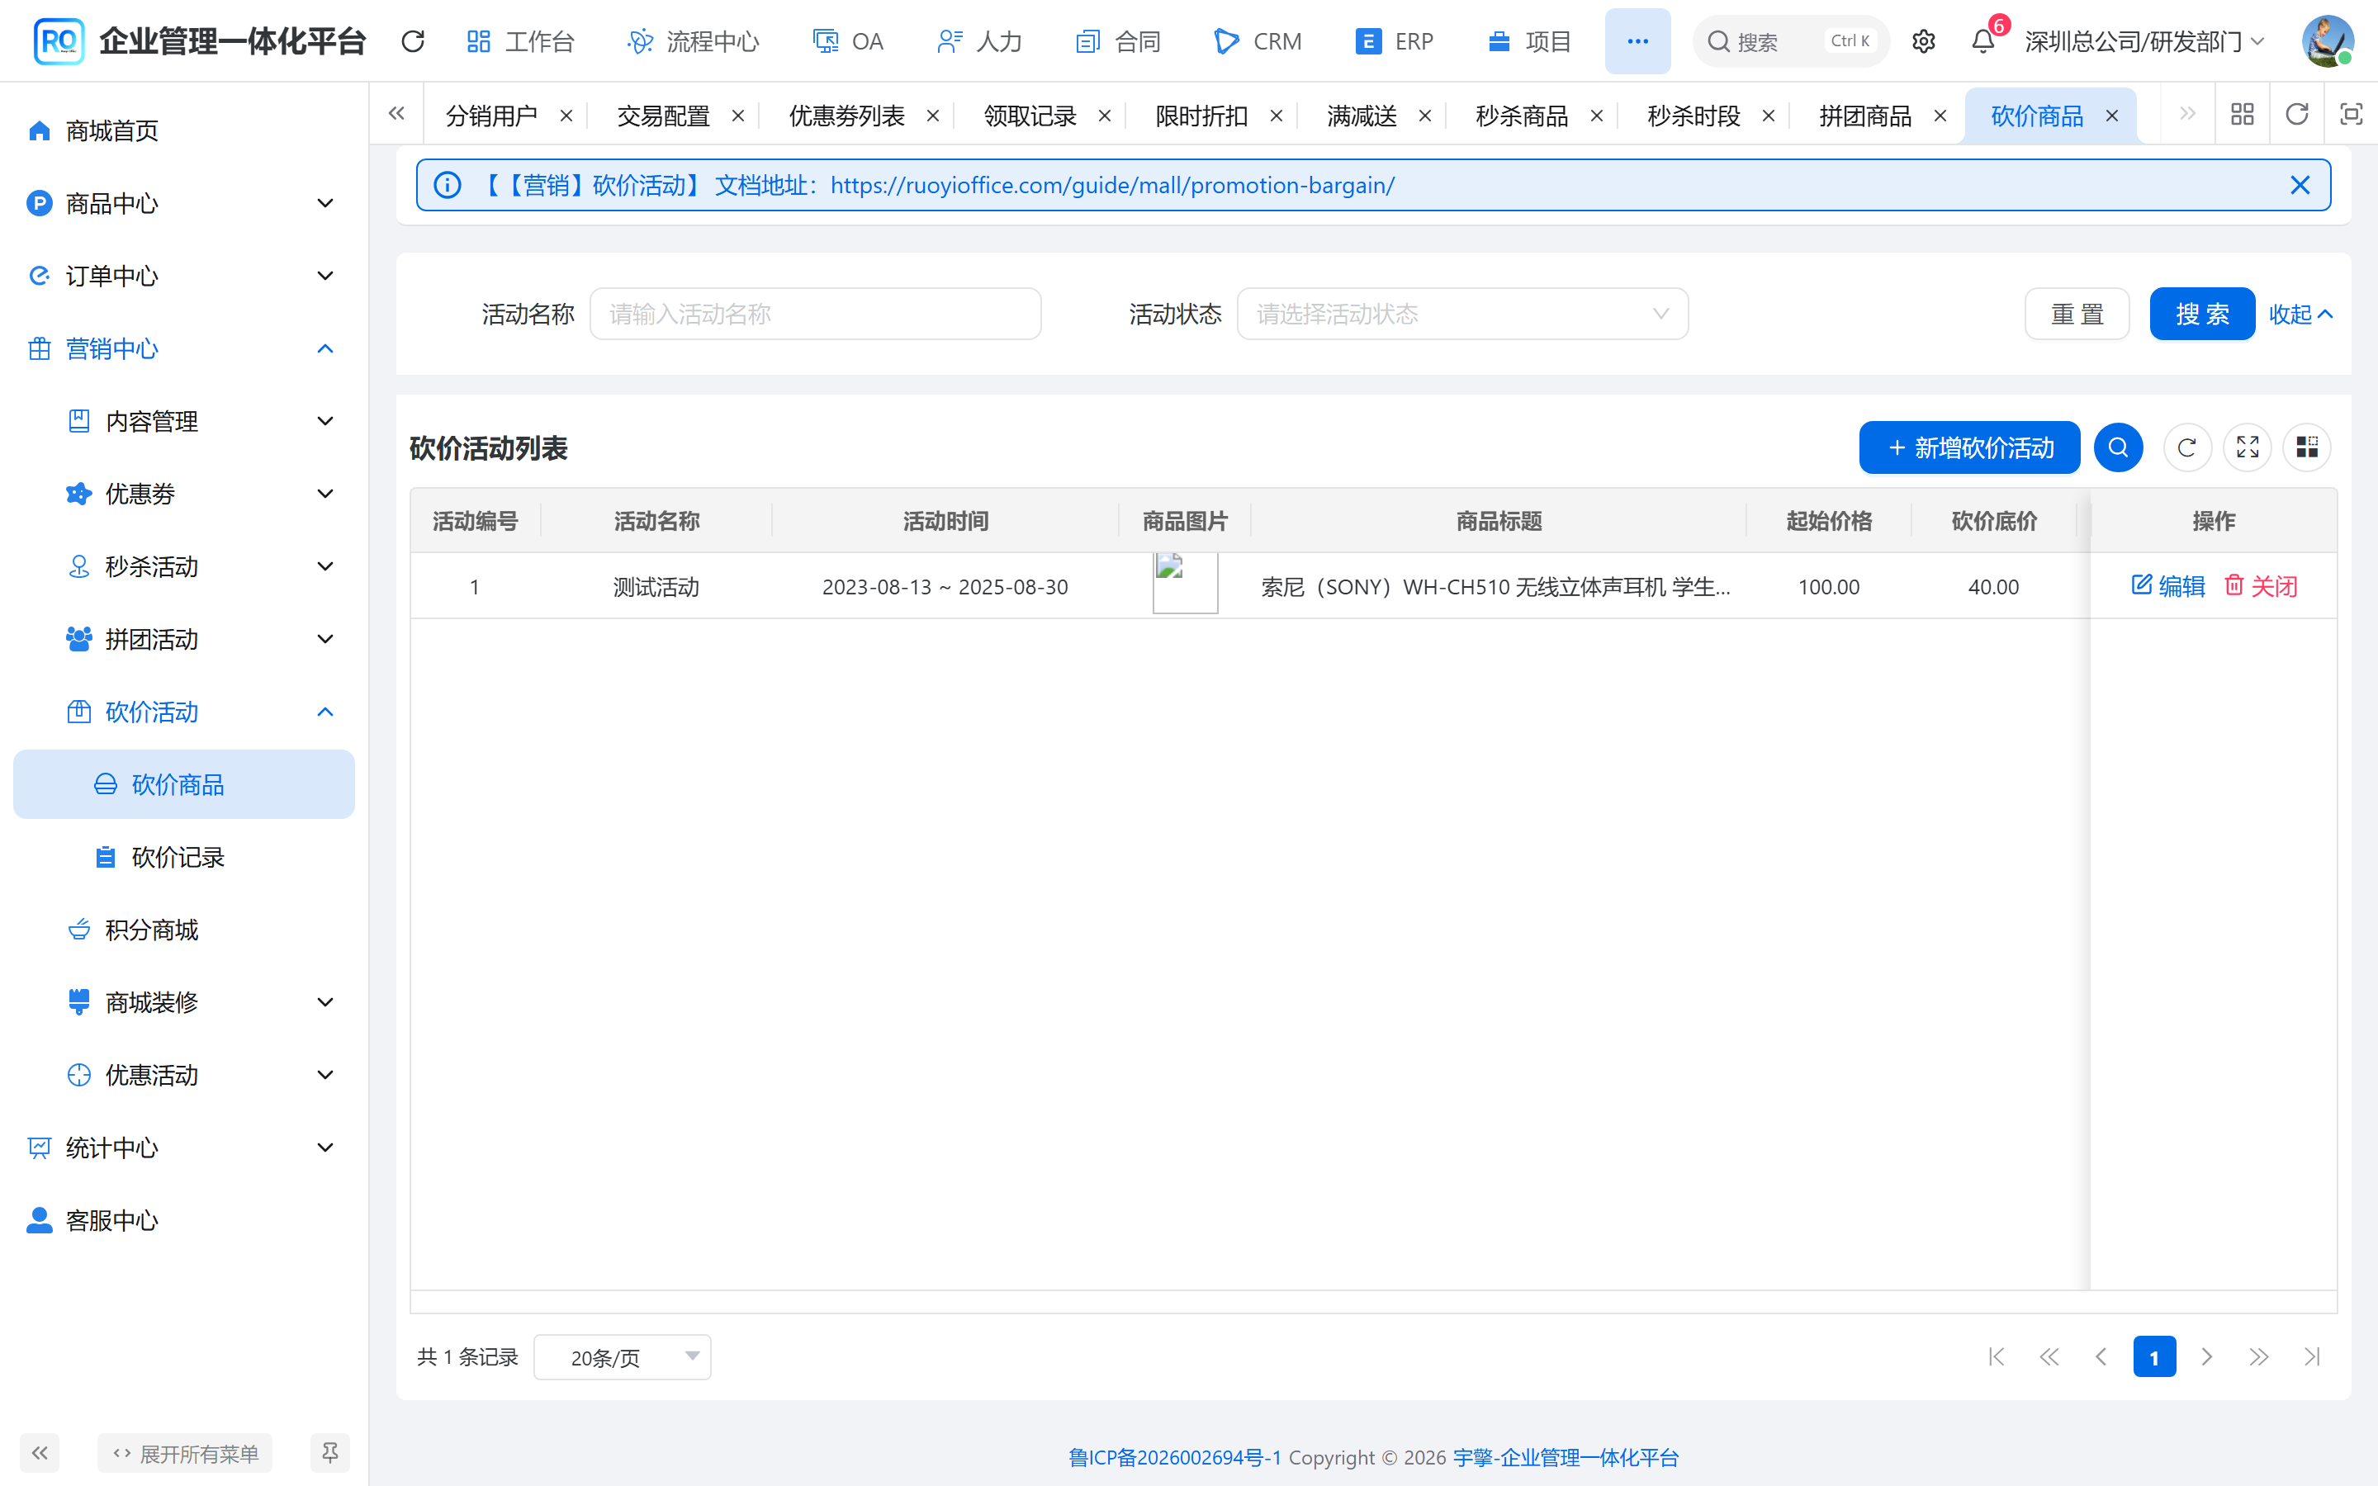
Task: Click the round blue search toggle icon
Action: click(2119, 448)
